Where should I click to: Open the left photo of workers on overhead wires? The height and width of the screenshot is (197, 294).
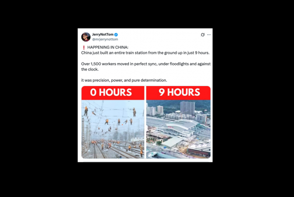[113, 129]
